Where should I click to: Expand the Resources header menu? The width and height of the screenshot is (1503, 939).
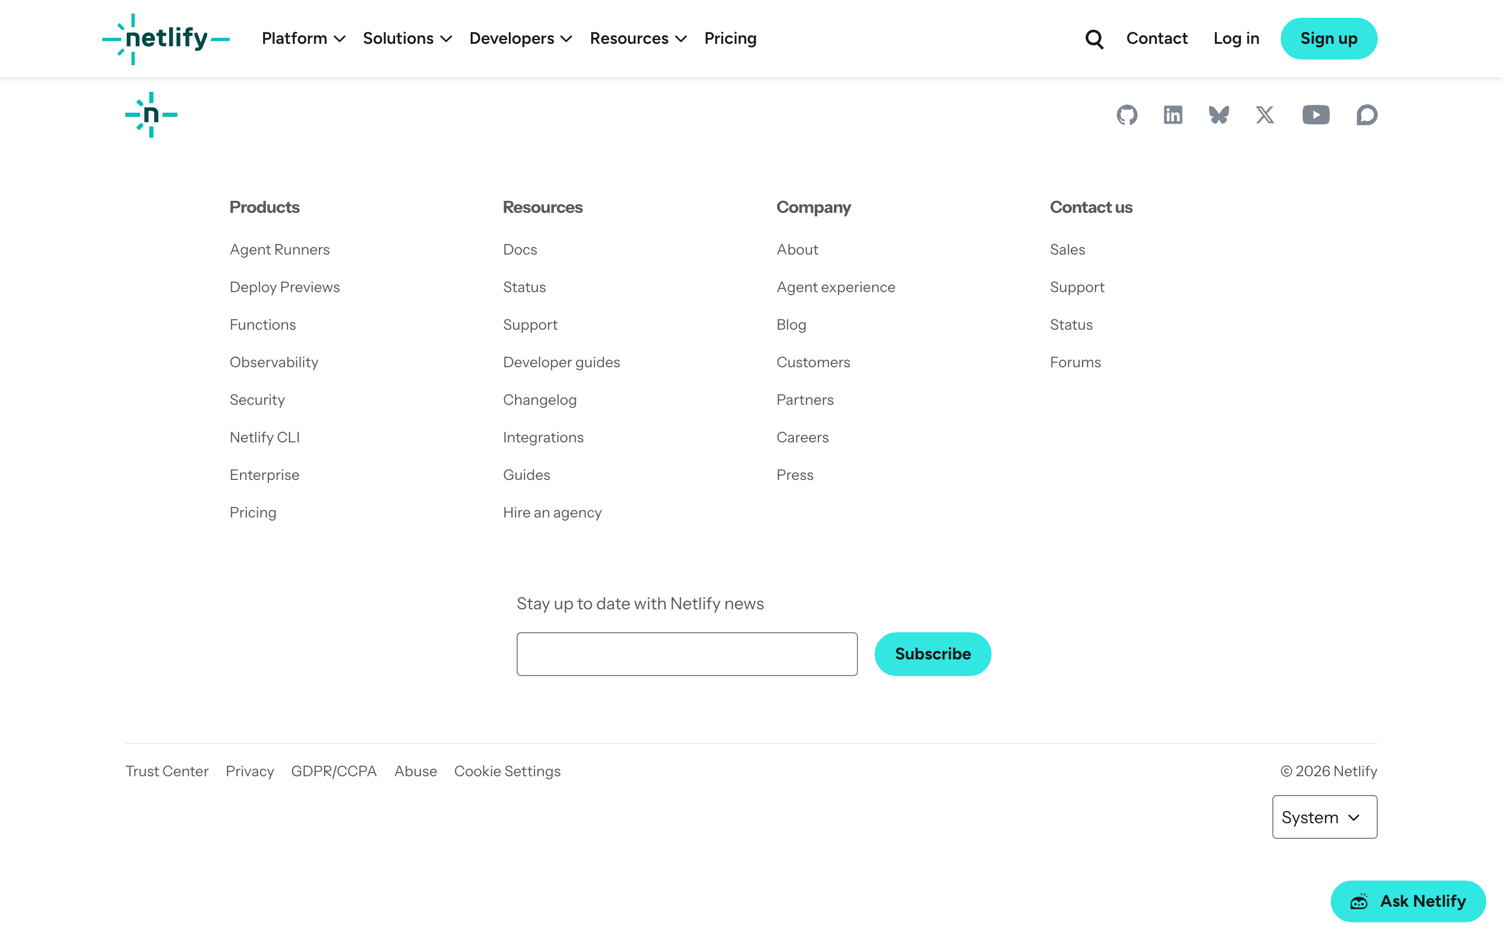pyautogui.click(x=638, y=39)
